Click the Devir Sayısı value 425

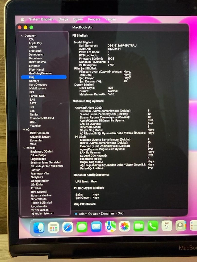pyautogui.click(x=111, y=88)
